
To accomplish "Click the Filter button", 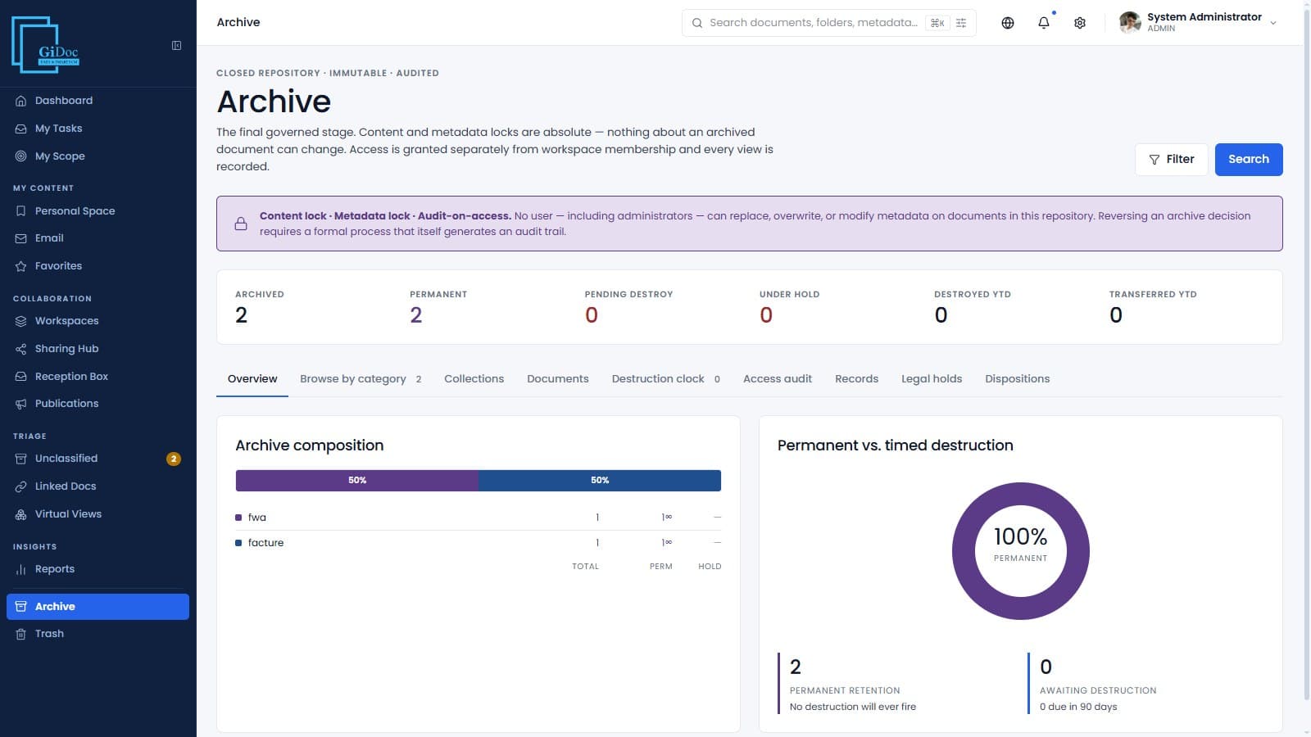I will click(x=1171, y=160).
